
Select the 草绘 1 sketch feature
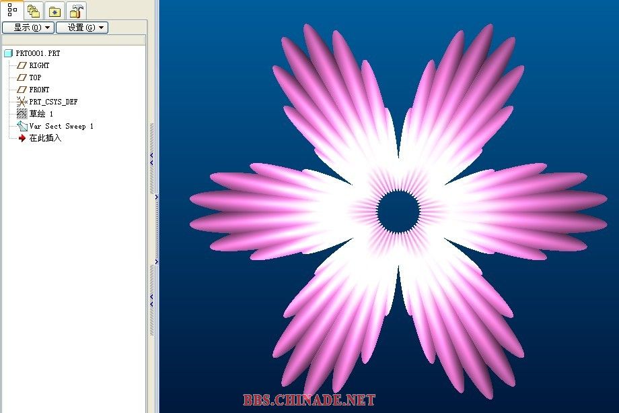click(x=41, y=114)
